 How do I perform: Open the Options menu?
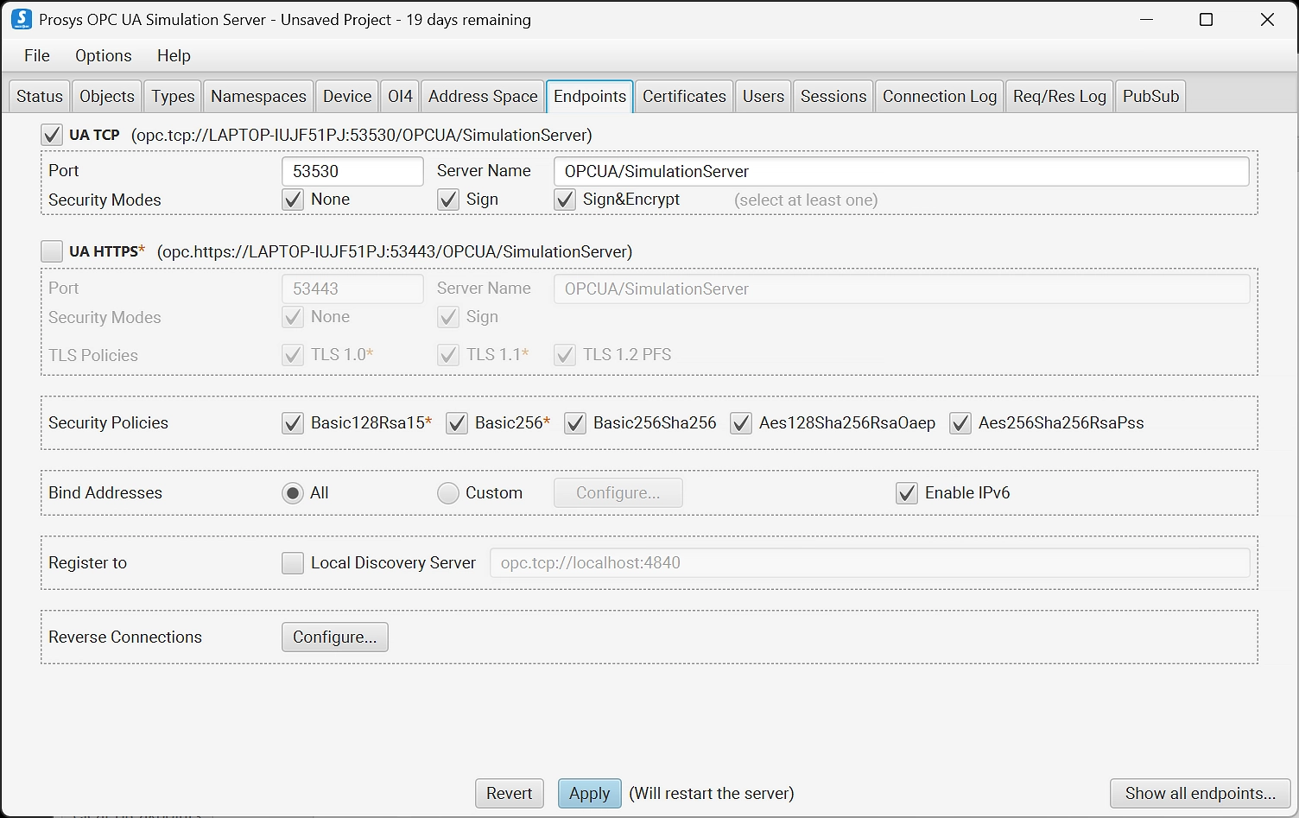click(103, 55)
